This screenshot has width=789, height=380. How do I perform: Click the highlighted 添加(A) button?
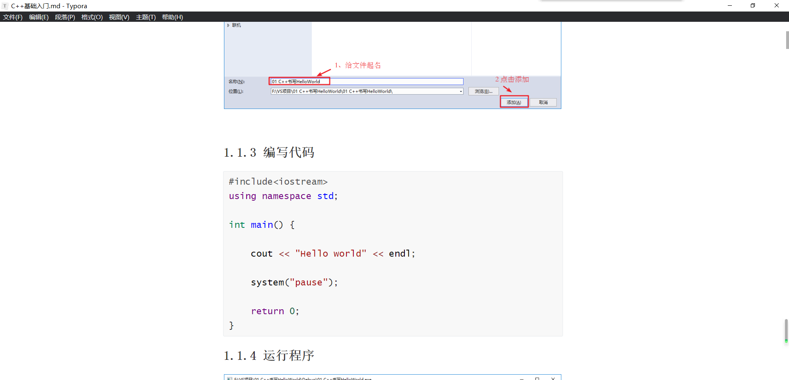click(514, 102)
